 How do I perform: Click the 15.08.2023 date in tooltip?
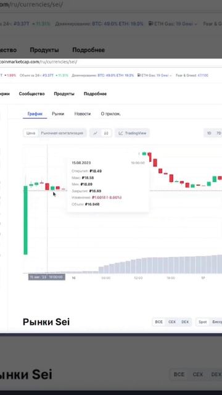[x=81, y=163]
